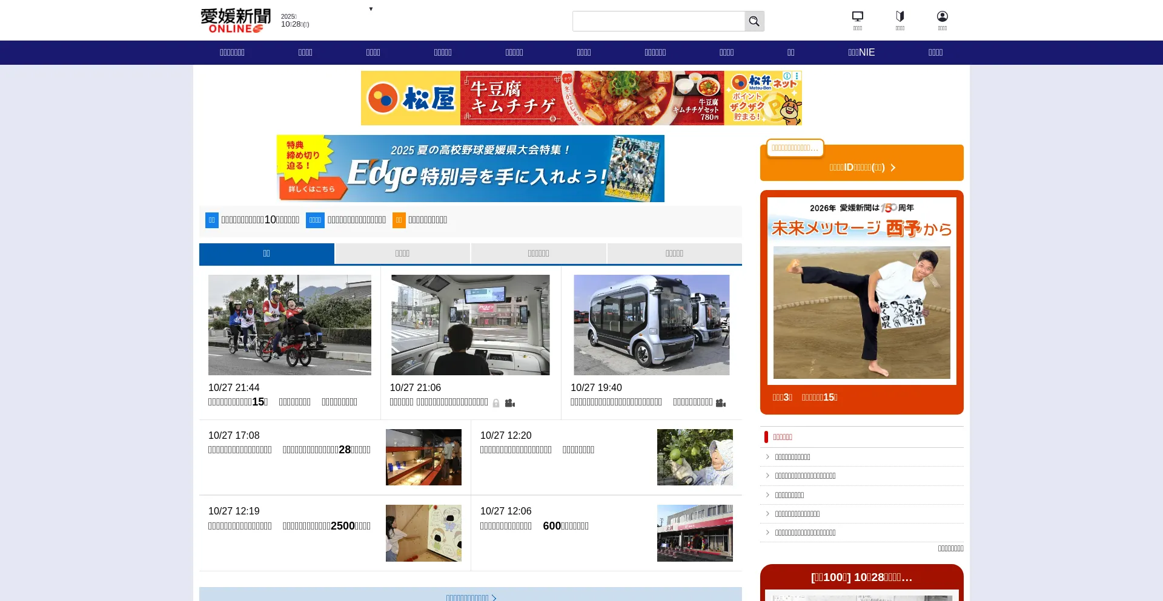
Task: Click the right-aligned link below the sidebar list
Action: [950, 548]
